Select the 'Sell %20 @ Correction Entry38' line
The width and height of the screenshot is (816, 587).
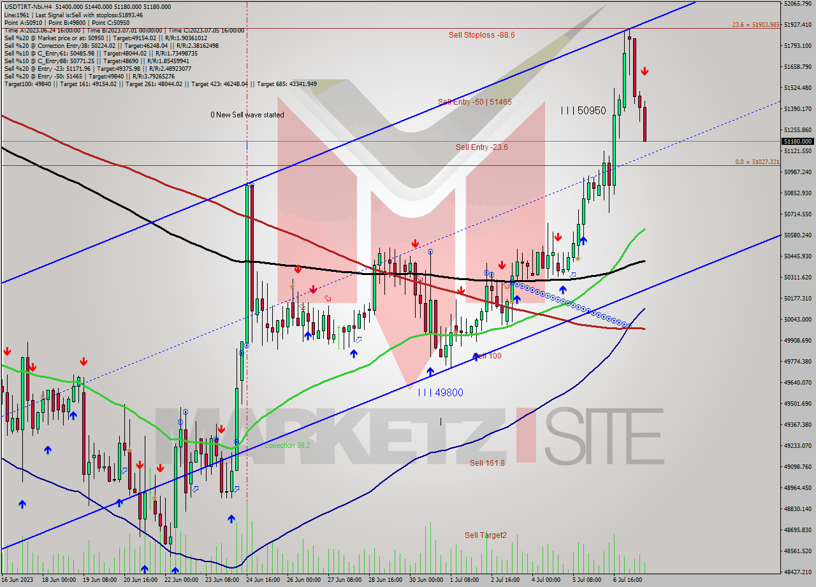(x=111, y=45)
